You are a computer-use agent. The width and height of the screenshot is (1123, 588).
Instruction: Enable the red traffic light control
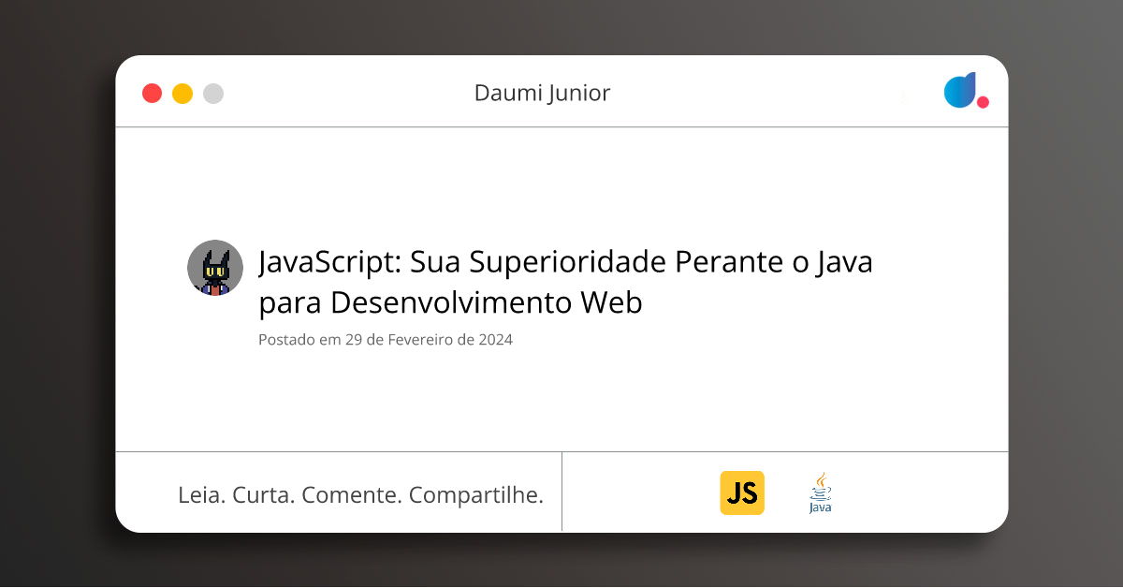152,93
